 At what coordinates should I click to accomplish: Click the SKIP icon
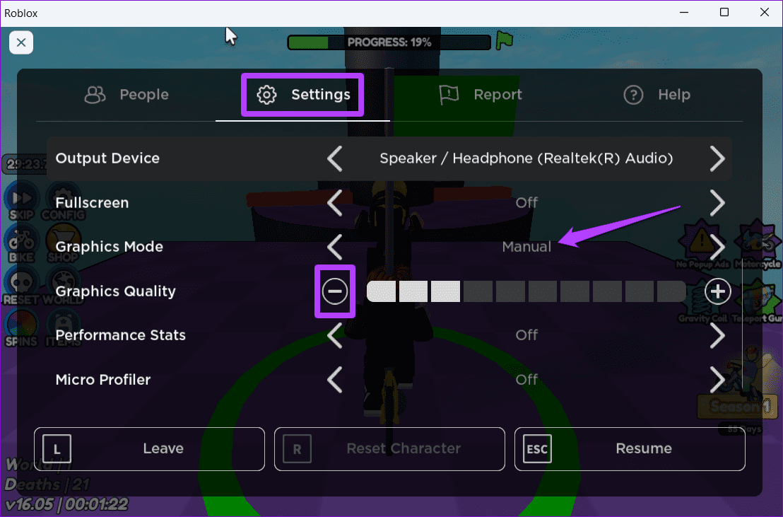(x=21, y=199)
